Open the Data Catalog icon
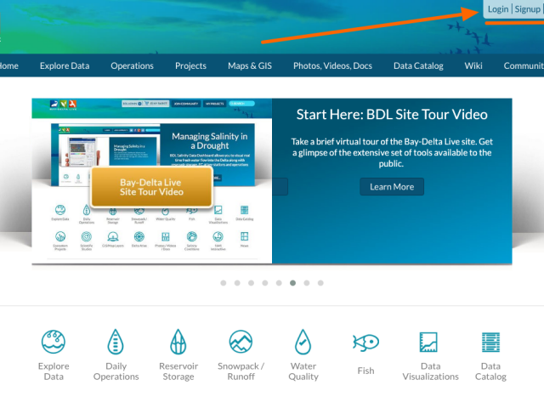544x408 pixels. coord(490,343)
